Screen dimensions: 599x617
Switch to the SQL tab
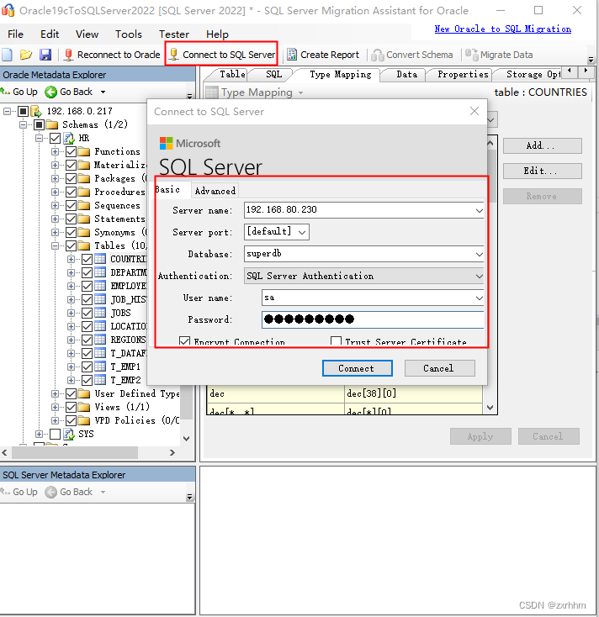[273, 74]
